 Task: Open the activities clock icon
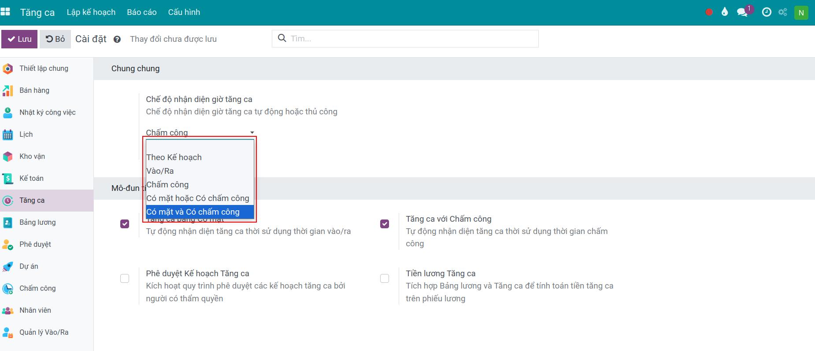click(x=767, y=12)
